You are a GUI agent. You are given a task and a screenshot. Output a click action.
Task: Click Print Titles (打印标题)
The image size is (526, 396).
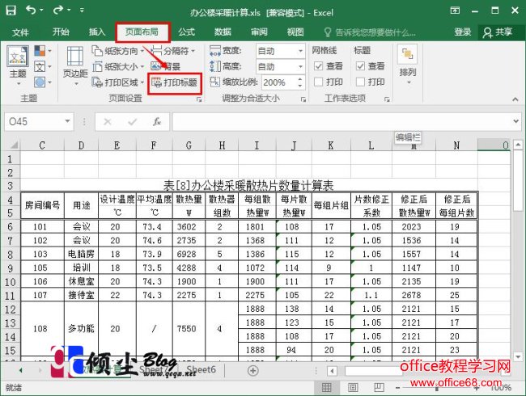tap(175, 82)
